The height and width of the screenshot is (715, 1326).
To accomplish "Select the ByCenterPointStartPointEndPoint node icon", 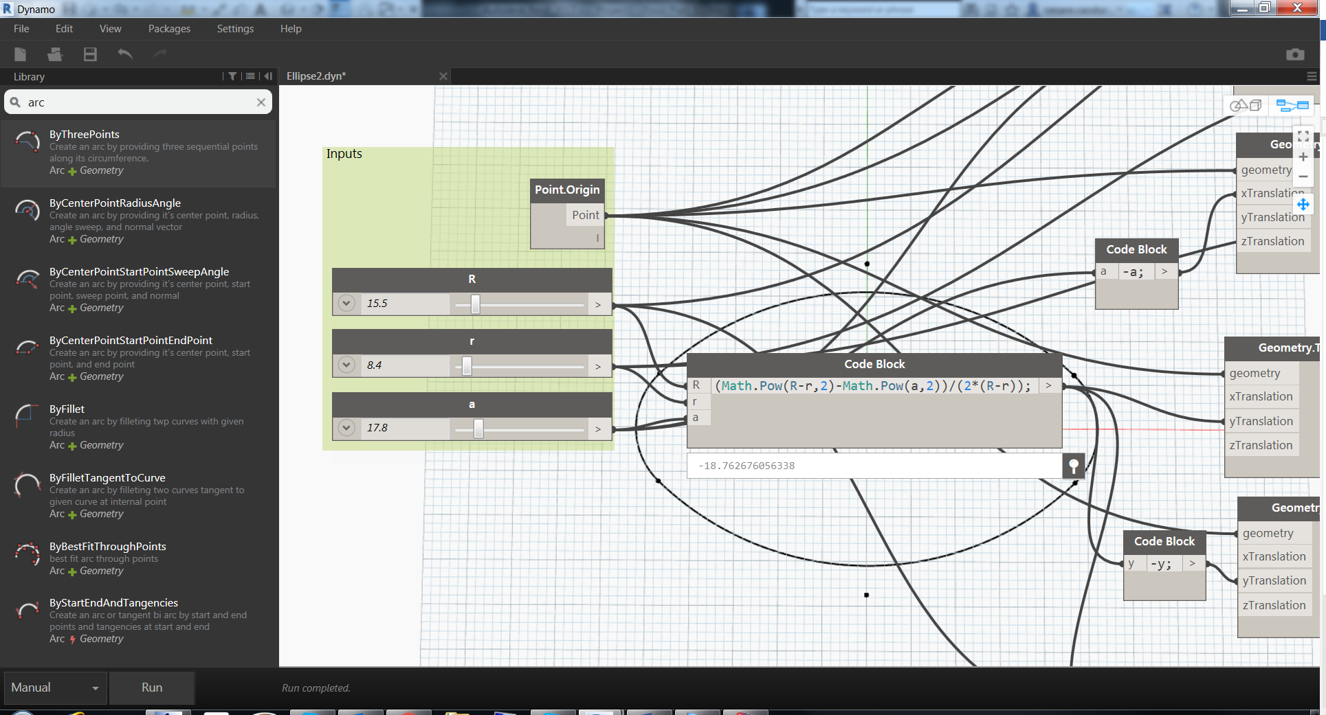I will (x=27, y=348).
